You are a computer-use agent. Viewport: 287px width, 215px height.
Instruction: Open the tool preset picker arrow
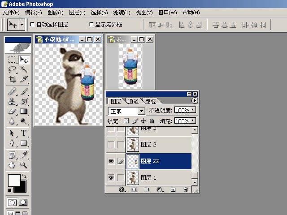[22, 24]
